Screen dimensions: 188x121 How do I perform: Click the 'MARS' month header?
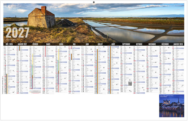pyautogui.click(x=48, y=44)
